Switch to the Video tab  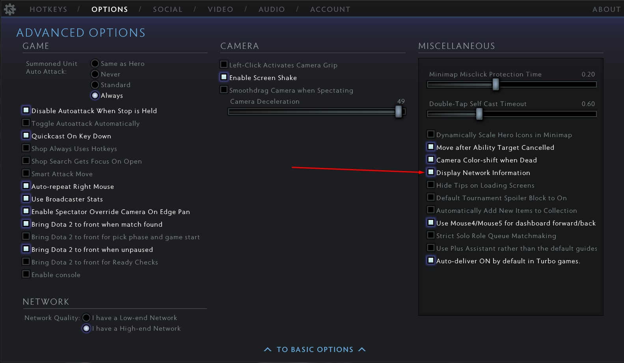220,9
